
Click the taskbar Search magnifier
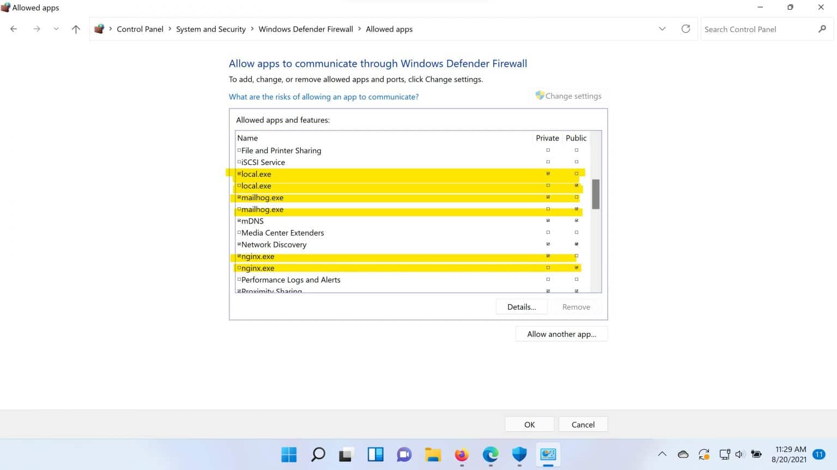318,454
